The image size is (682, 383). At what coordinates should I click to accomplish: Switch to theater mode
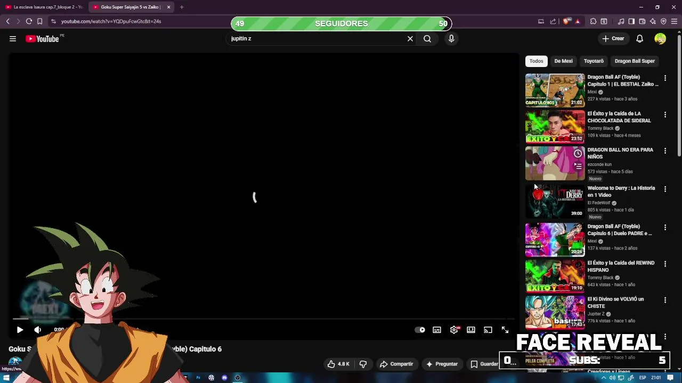471,330
